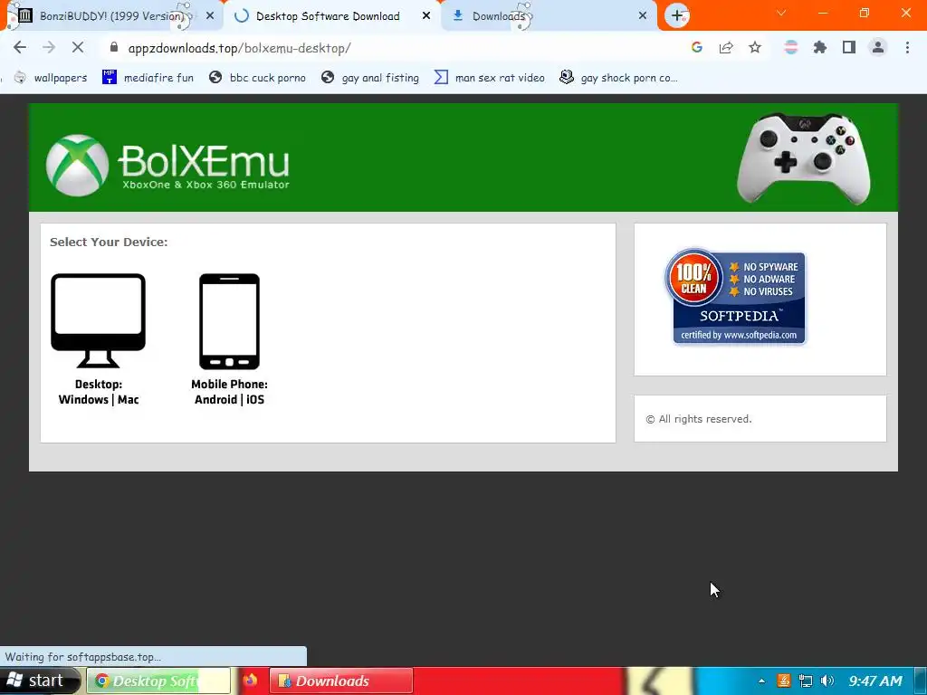Click the white Xbox controller image
927x695 pixels.
(804, 158)
